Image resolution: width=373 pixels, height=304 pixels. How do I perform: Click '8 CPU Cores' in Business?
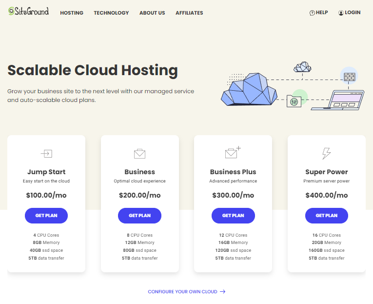(x=139, y=235)
